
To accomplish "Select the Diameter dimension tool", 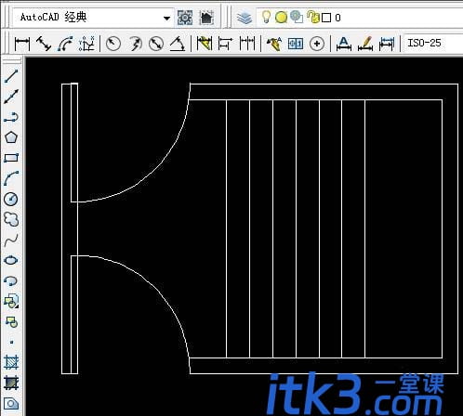I will pos(156,44).
